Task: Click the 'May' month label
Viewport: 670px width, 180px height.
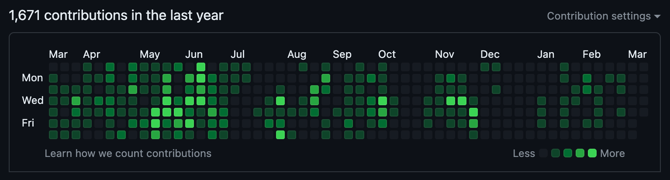Action: click(150, 54)
